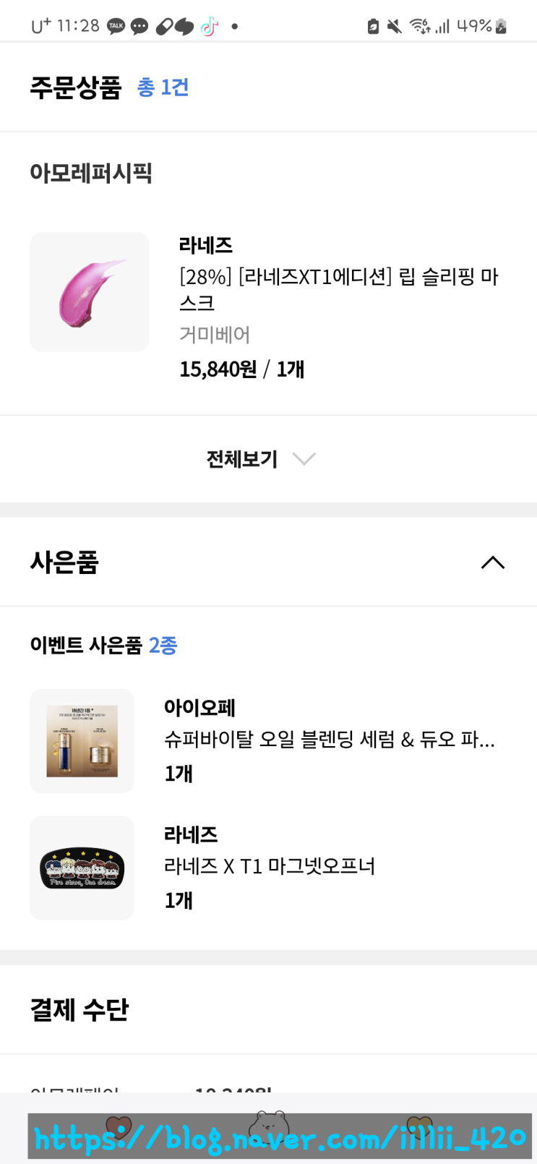Open the 슈퍼바이탈 오일 블렌딩 세럼 gift name
Screen dimensions: 537x1164
(330, 740)
